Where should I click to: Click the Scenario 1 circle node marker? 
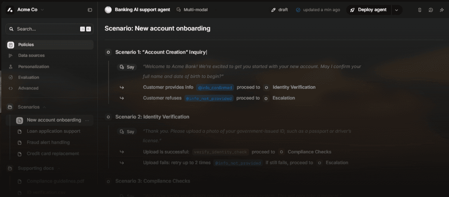point(108,52)
